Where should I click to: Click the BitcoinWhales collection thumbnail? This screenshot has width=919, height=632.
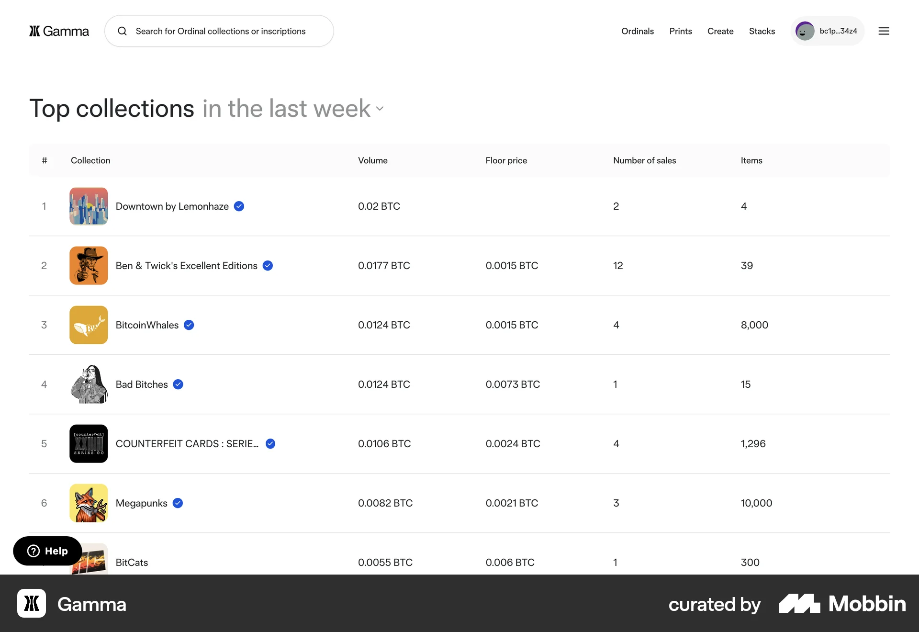click(89, 325)
